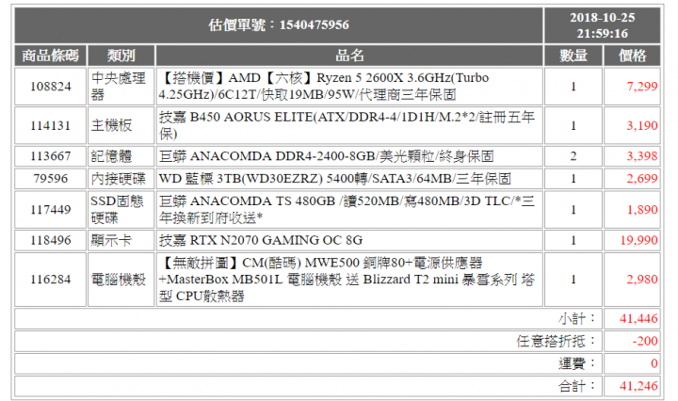The height and width of the screenshot is (401, 678).
Task: Select barcode 113667
Action: point(51,156)
